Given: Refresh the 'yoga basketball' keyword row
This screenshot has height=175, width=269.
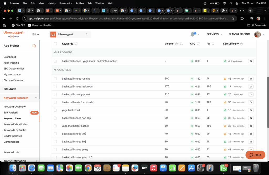Looking at the screenshot, I should pos(251,110).
